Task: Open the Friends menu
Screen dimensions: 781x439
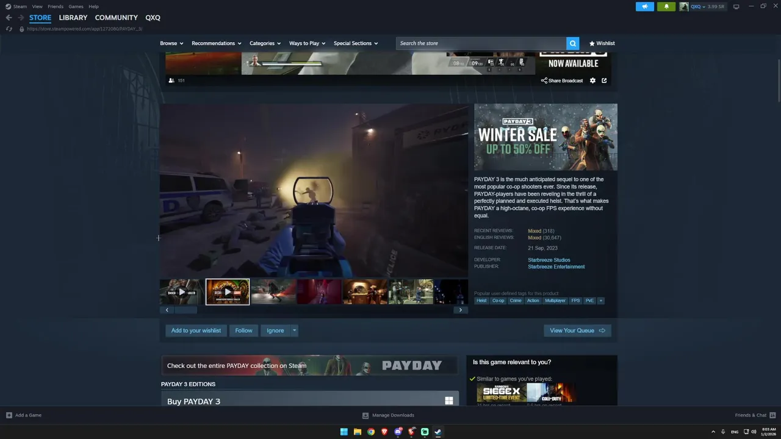Action: click(56, 6)
